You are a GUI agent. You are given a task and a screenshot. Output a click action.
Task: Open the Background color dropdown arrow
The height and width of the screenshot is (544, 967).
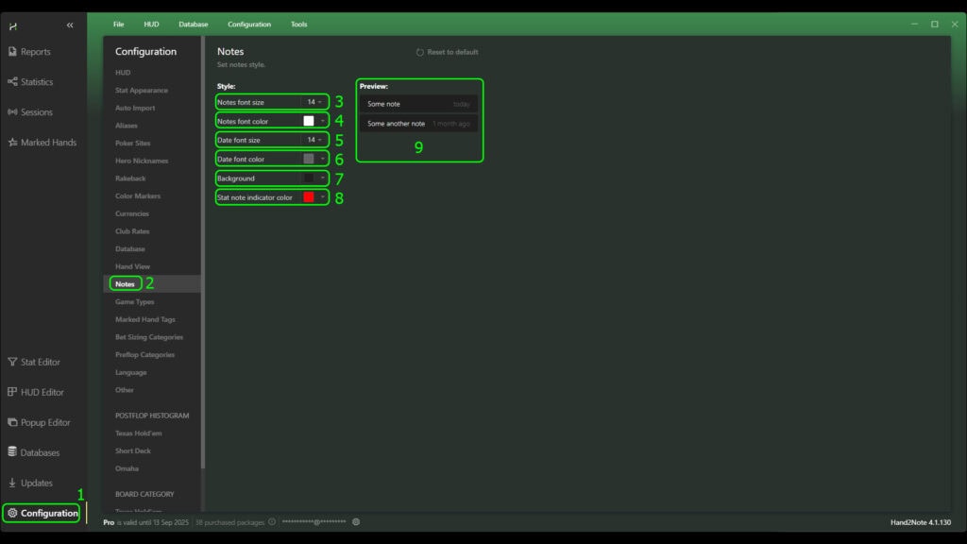[x=322, y=178]
